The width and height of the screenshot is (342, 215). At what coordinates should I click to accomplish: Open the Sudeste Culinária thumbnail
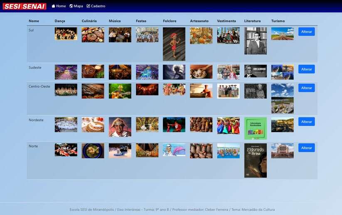[93, 71]
